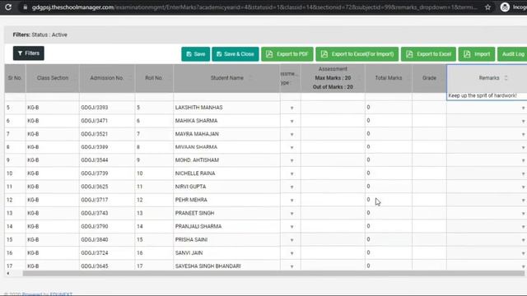Open assessment type dropdown for LAKSHITH MANHAS
Image resolution: width=527 pixels, height=296 pixels.
291,108
